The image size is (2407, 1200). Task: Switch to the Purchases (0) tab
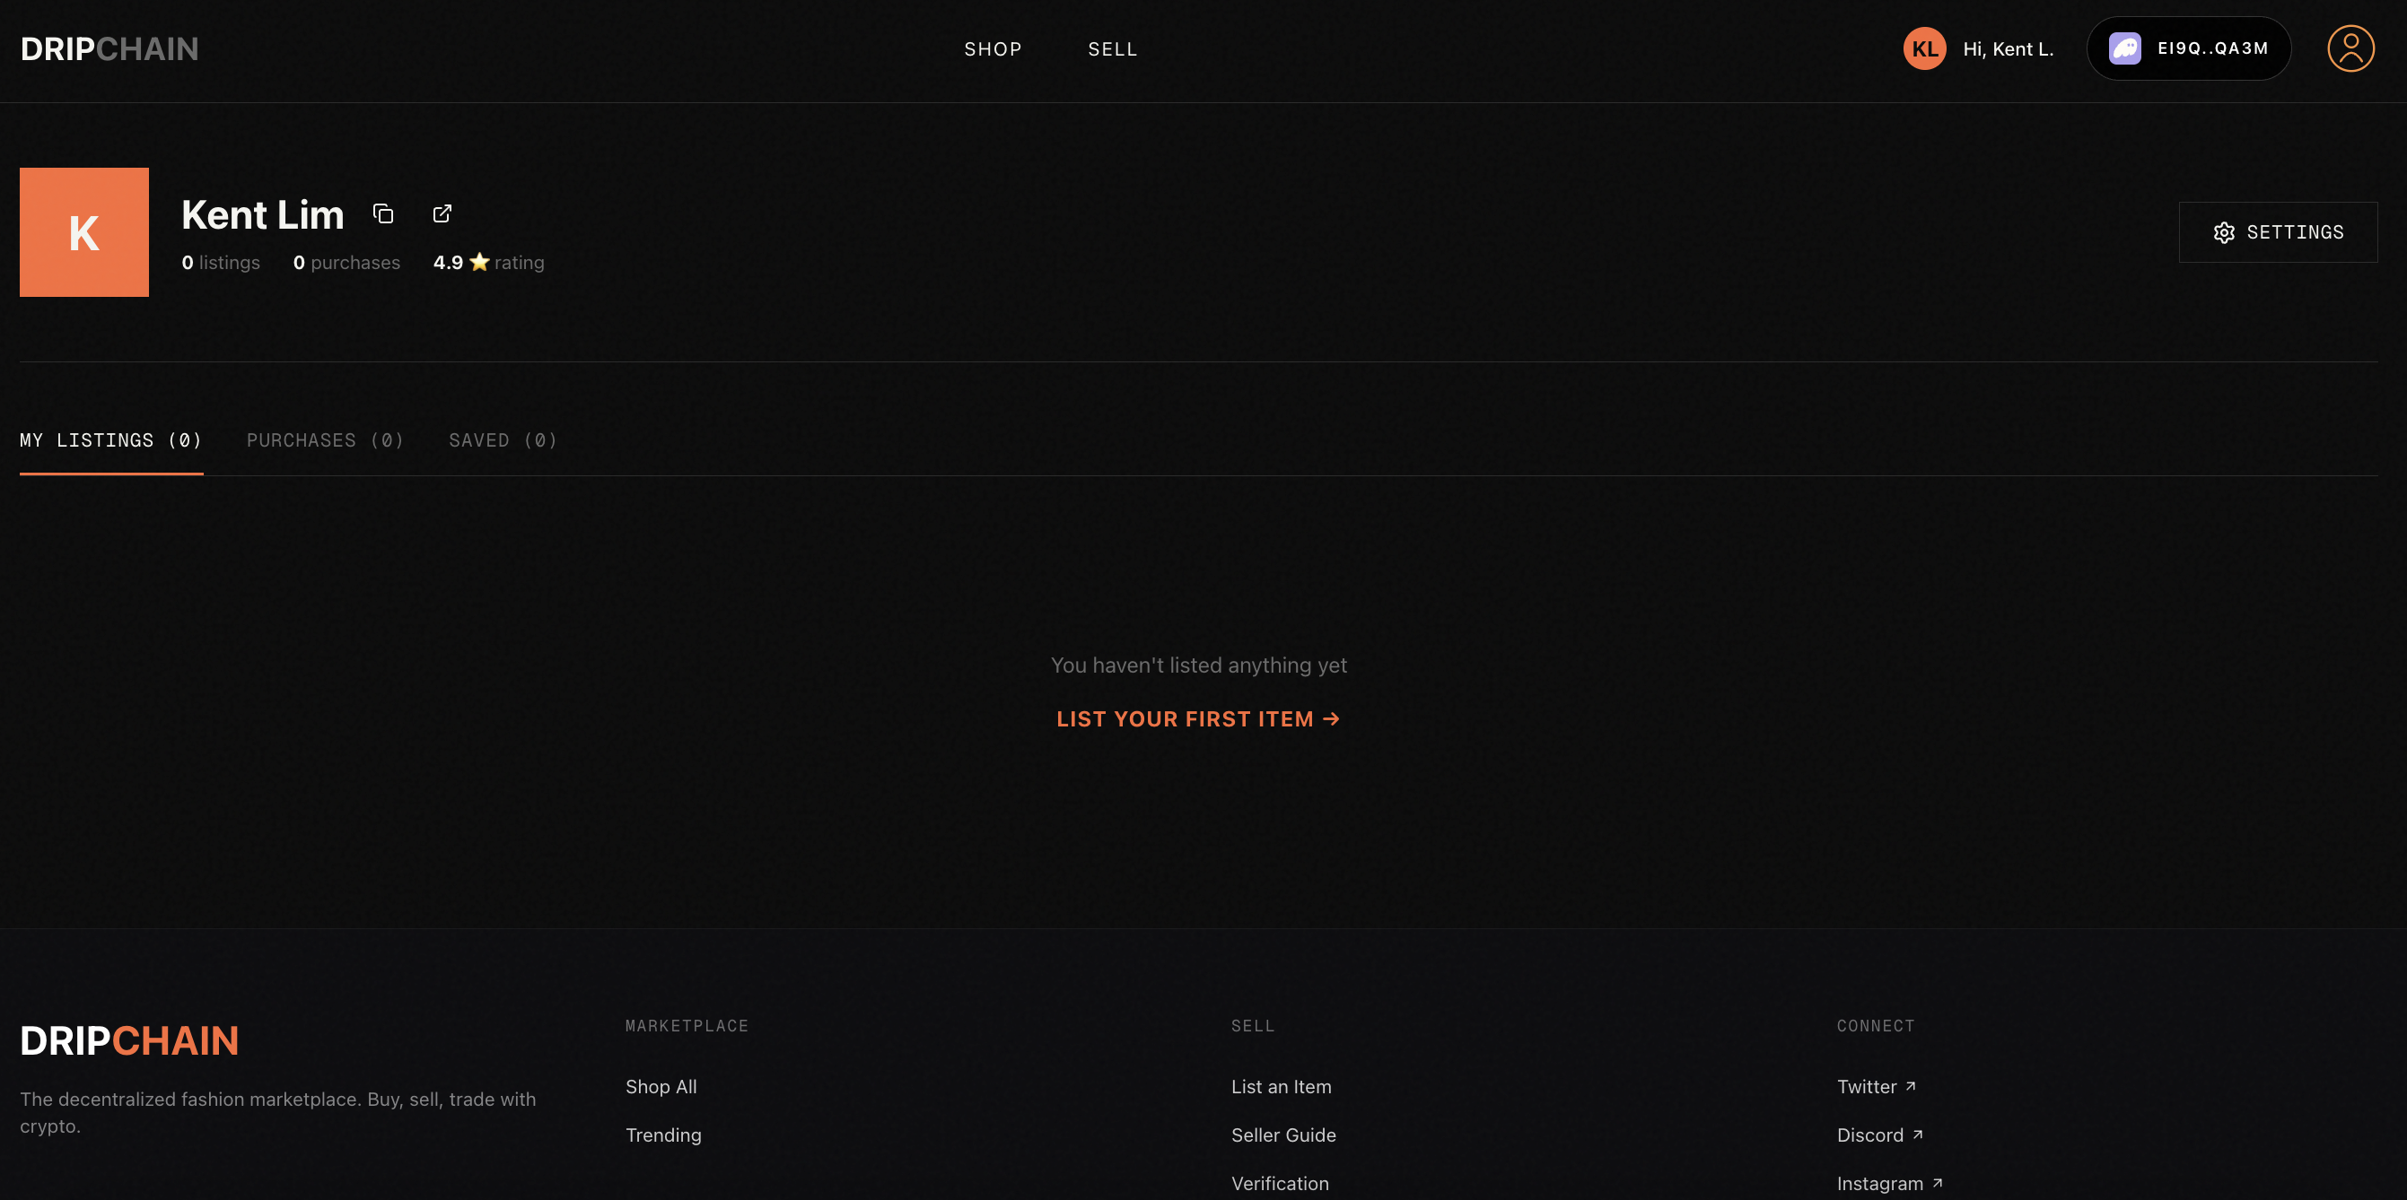(325, 439)
